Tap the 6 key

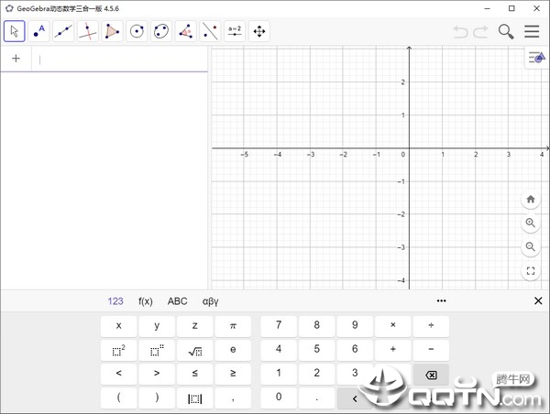(355, 350)
